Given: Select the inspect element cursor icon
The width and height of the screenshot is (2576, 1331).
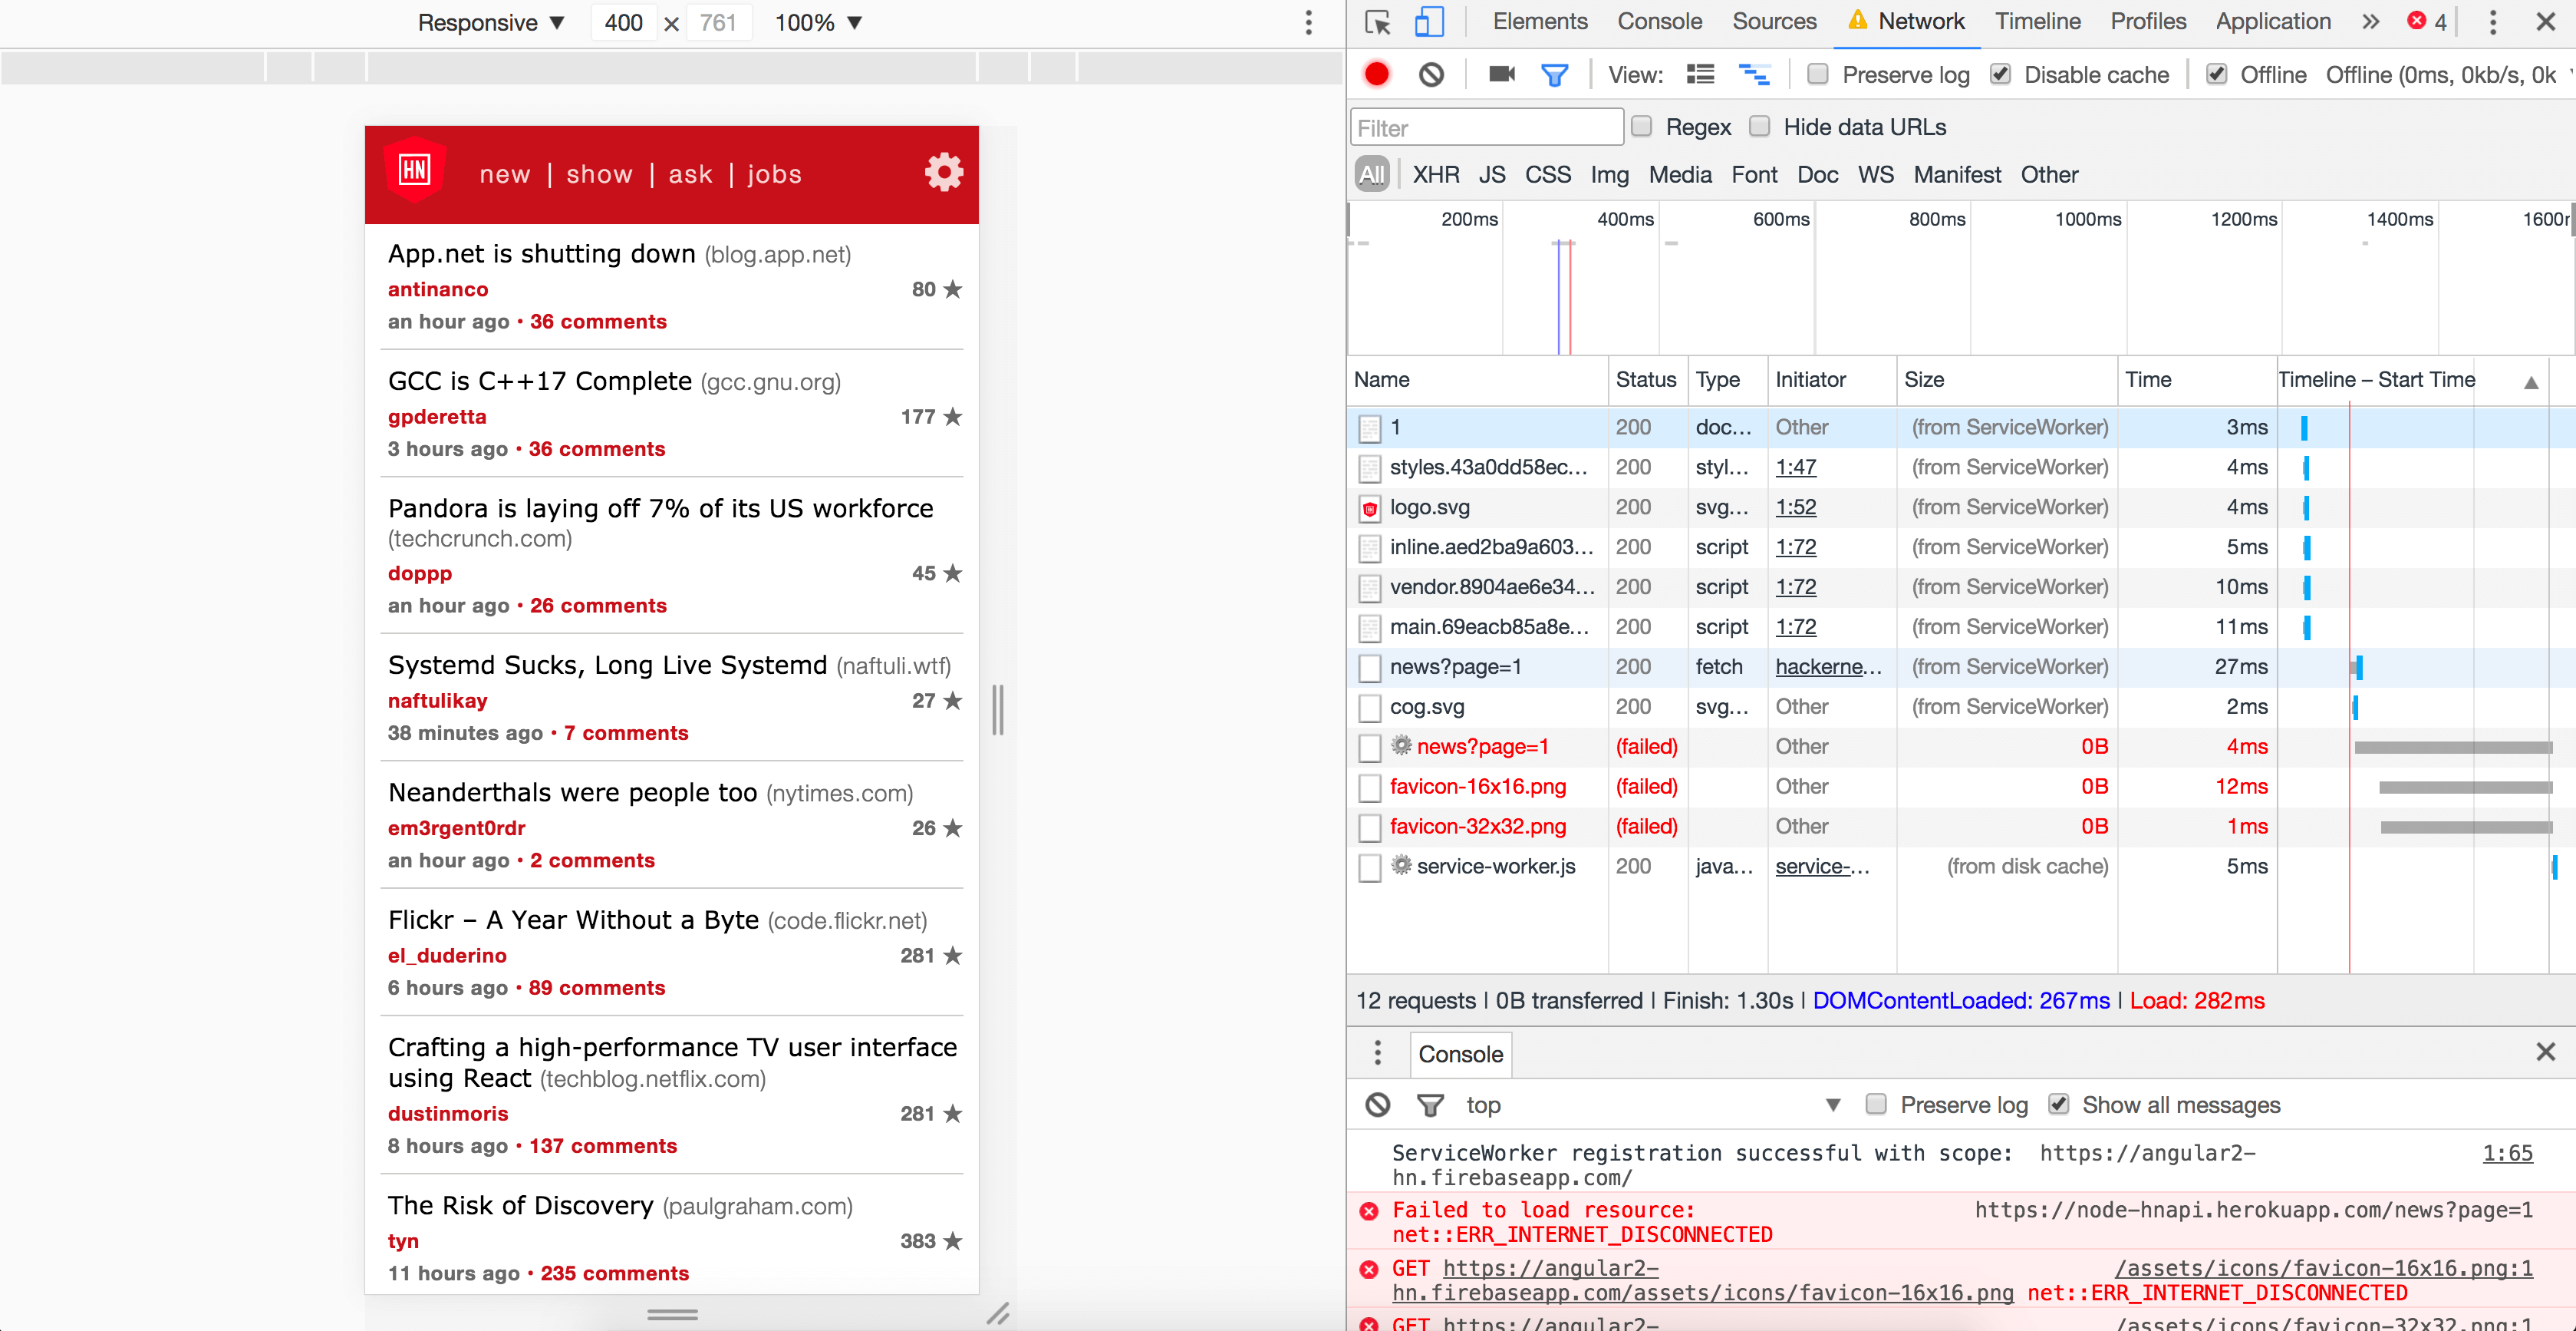Looking at the screenshot, I should point(1377,22).
